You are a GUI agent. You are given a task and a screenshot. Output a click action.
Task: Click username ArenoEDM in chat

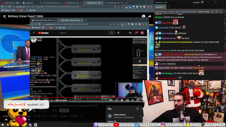(163, 28)
